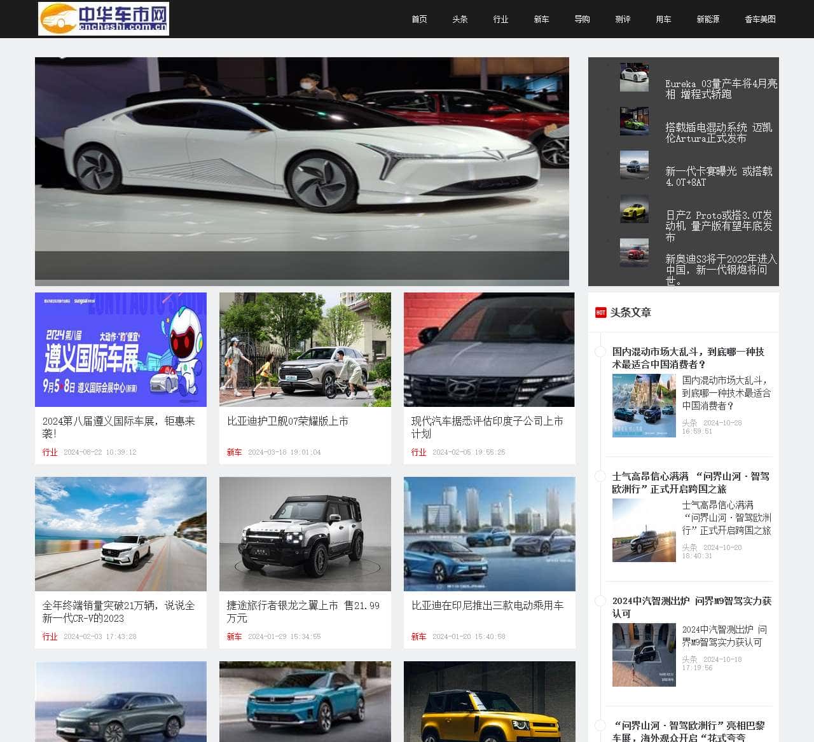Viewport: 814px width, 742px height.
Task: Click the 头条文章 section heading
Action: tap(631, 312)
